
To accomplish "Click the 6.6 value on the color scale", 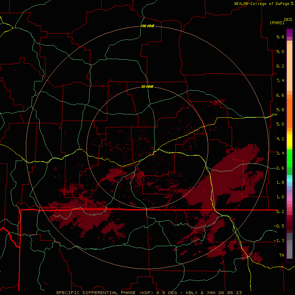I will point(280,95).
